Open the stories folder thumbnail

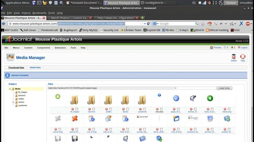(125, 100)
